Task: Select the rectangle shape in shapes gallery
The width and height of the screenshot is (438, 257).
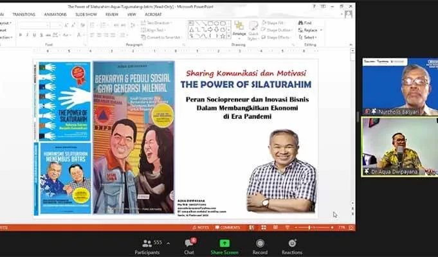Action: (210, 23)
